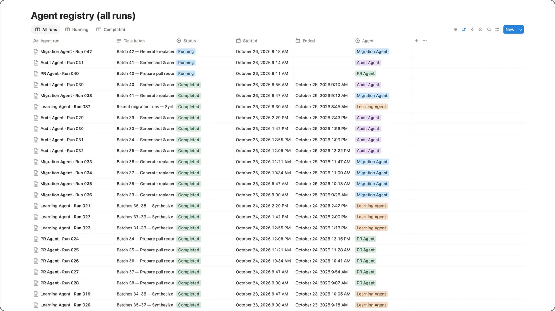Image resolution: width=555 pixels, height=311 pixels.
Task: Select cell 'Recent migration runs — Synt'
Action: [x=145, y=107]
